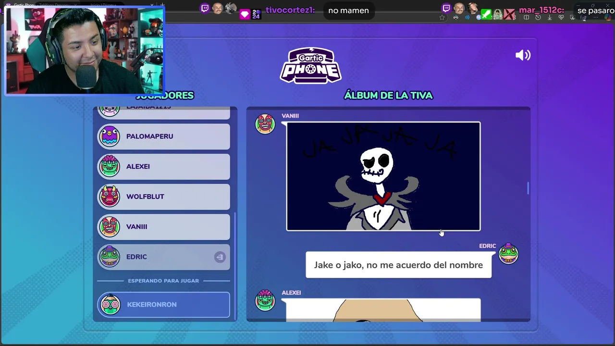Select the EDRIC player name in the list
Image resolution: width=615 pixels, height=346 pixels.
point(136,257)
